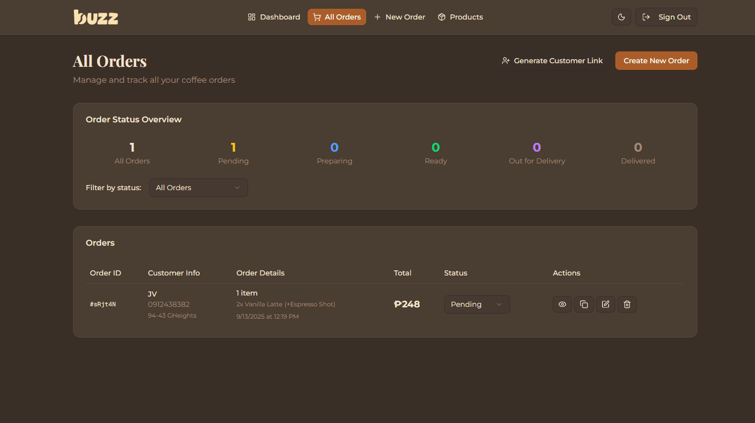This screenshot has height=423, width=755.
Task: Click Generate Customer Link
Action: [552, 60]
